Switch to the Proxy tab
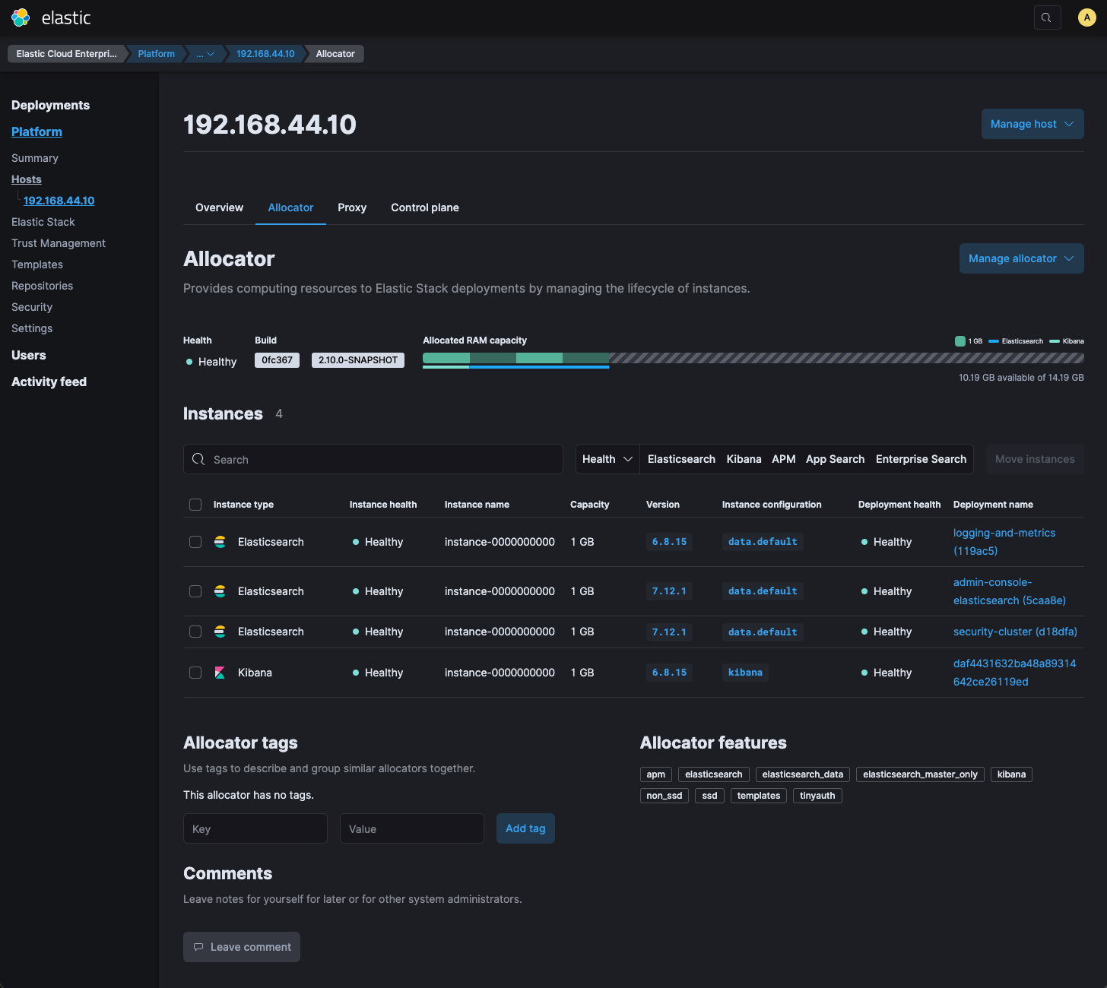Image resolution: width=1107 pixels, height=988 pixels. [352, 207]
